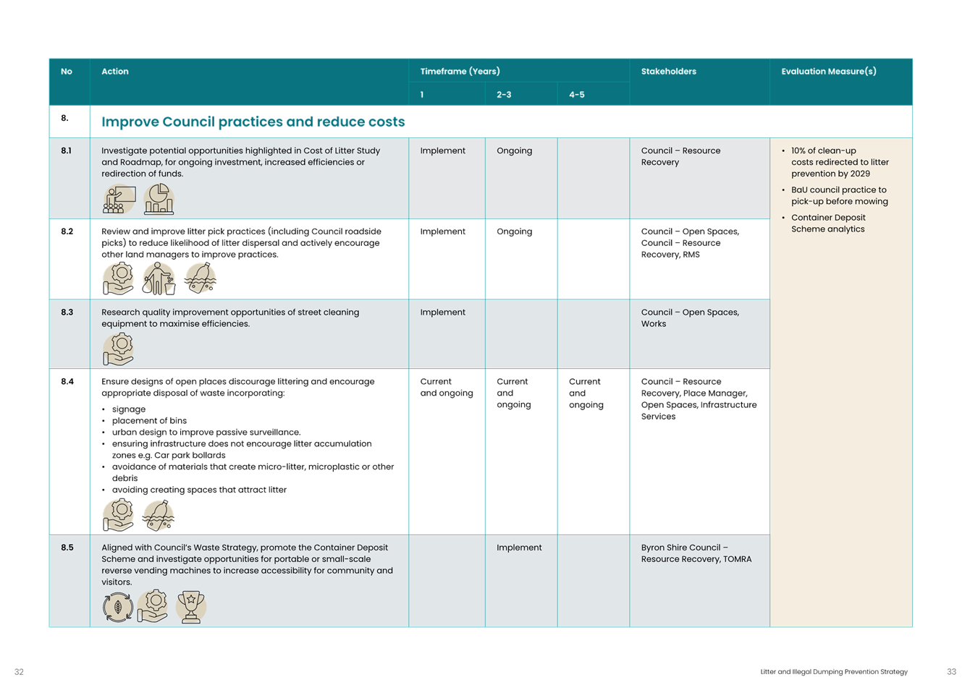
Task: Click the gear-in-hand icon in row 8.4
Action: pyautogui.click(x=119, y=514)
